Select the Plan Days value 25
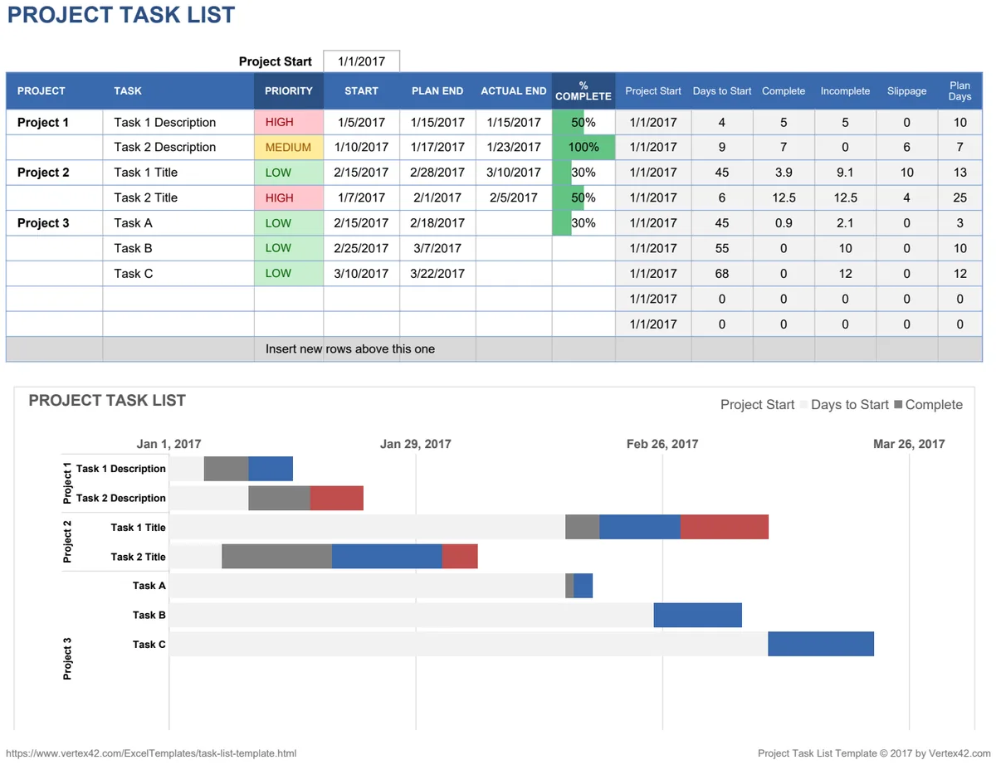 tap(960, 198)
